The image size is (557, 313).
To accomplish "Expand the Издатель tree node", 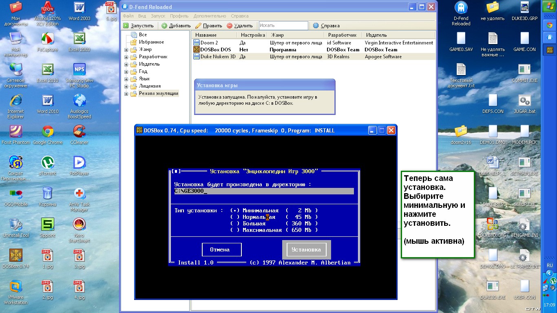I will click(x=126, y=64).
